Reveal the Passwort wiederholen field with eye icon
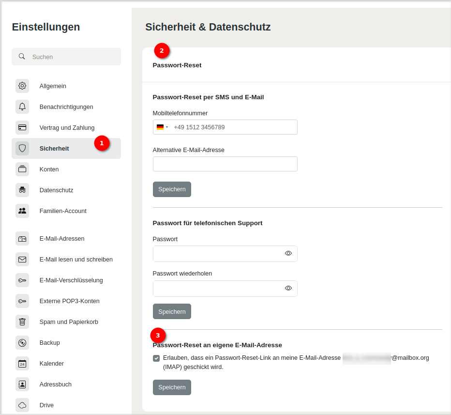This screenshot has width=451, height=415. [288, 288]
